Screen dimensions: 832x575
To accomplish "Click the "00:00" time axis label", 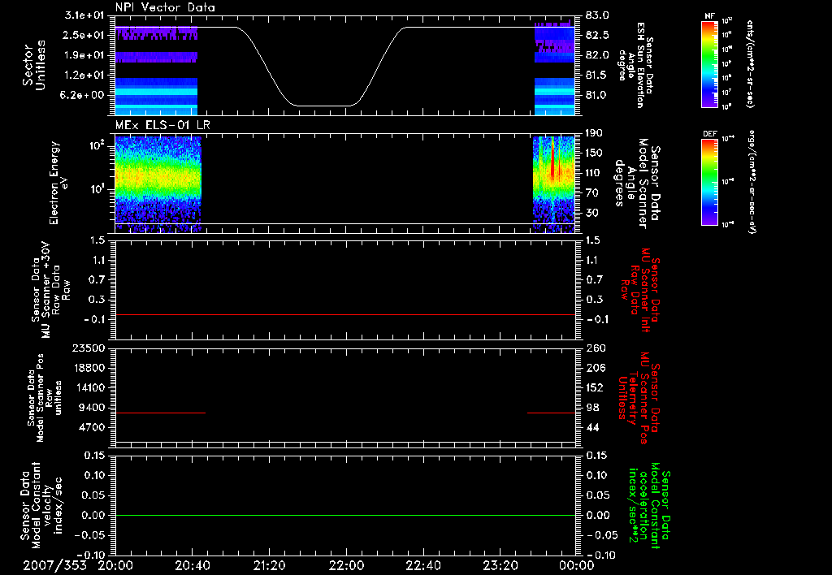I will click(577, 565).
